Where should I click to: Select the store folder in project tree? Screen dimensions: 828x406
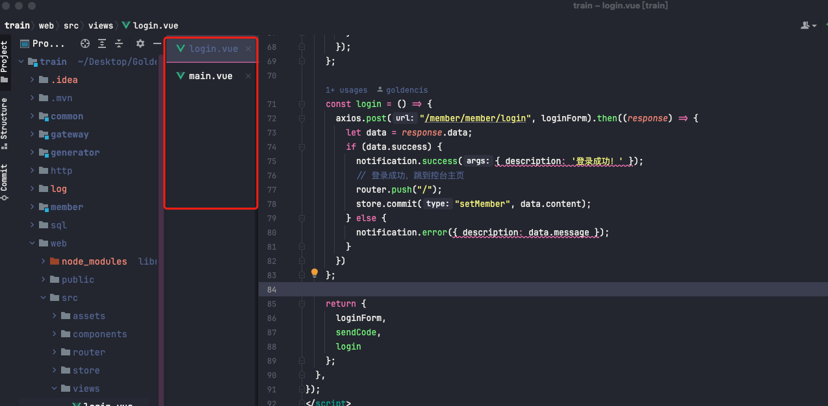[86, 370]
